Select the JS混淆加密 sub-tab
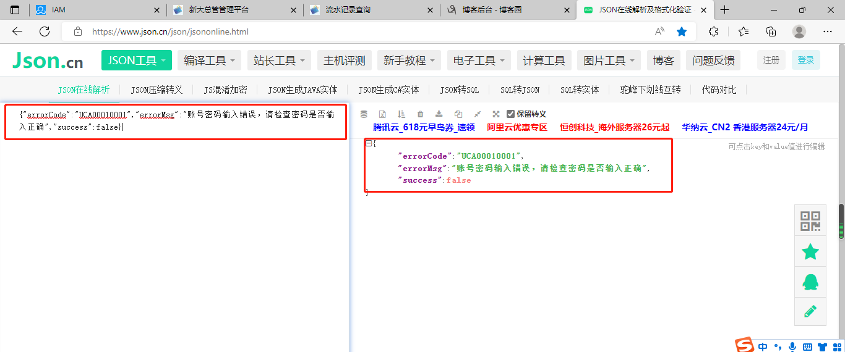Screen dimensions: 845x352 tap(225, 90)
